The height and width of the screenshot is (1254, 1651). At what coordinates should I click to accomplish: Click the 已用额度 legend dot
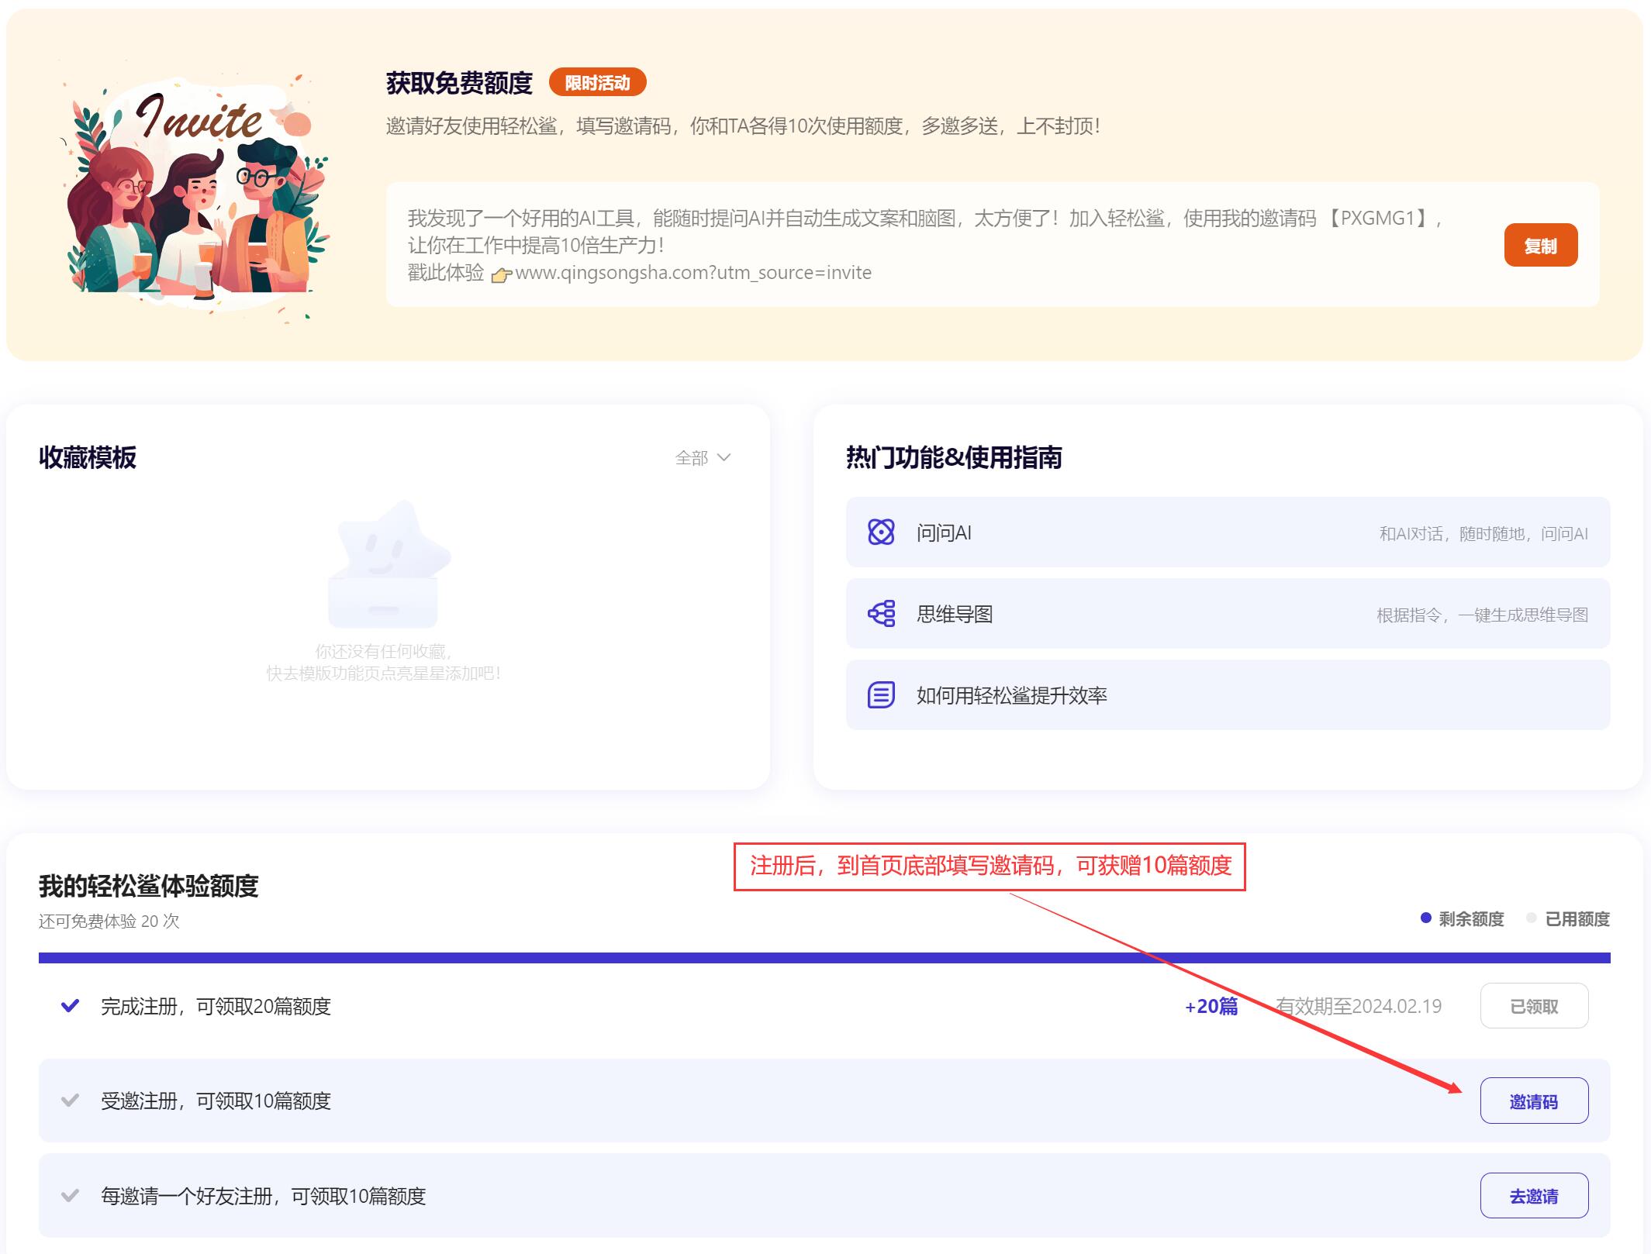[1532, 918]
